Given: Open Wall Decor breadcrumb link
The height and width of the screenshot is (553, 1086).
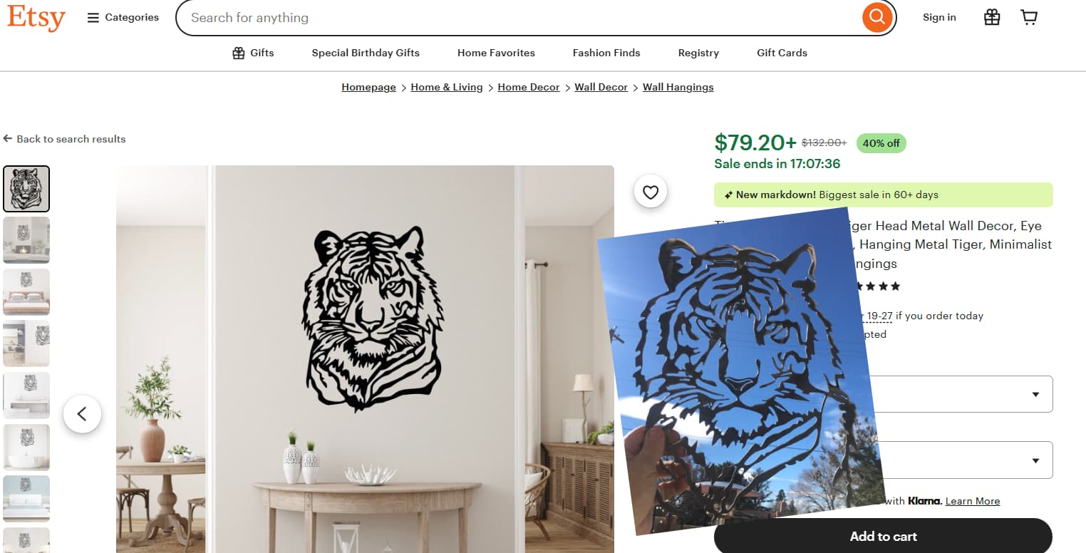Looking at the screenshot, I should click(x=601, y=87).
